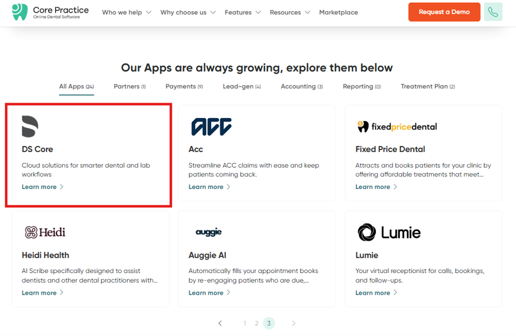Click the Fixed Price Dental title

pos(390,149)
